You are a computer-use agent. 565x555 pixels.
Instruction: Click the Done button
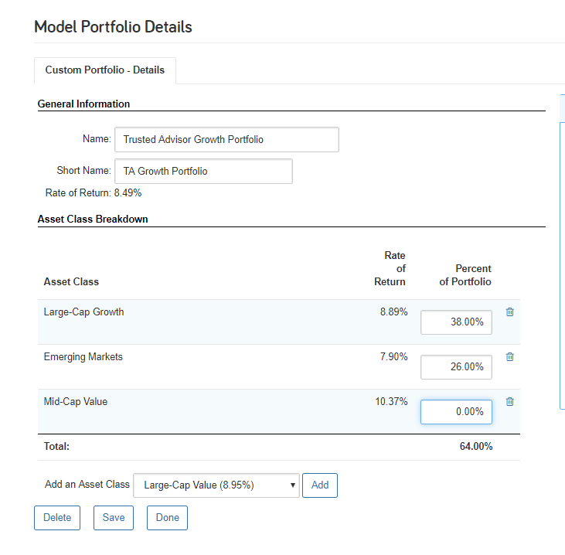(x=167, y=518)
